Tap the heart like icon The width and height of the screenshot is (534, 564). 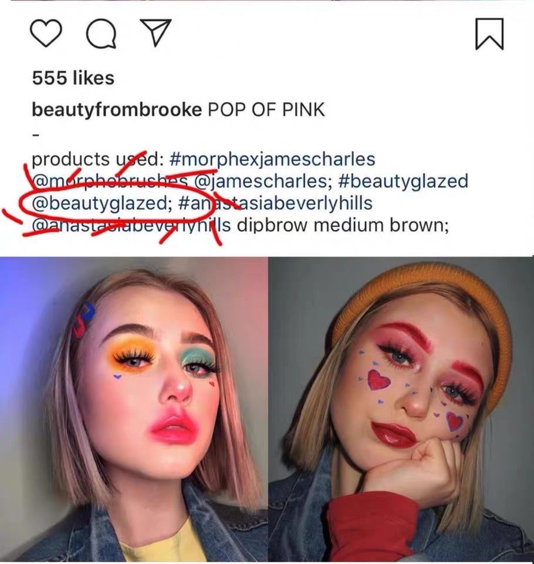point(45,33)
